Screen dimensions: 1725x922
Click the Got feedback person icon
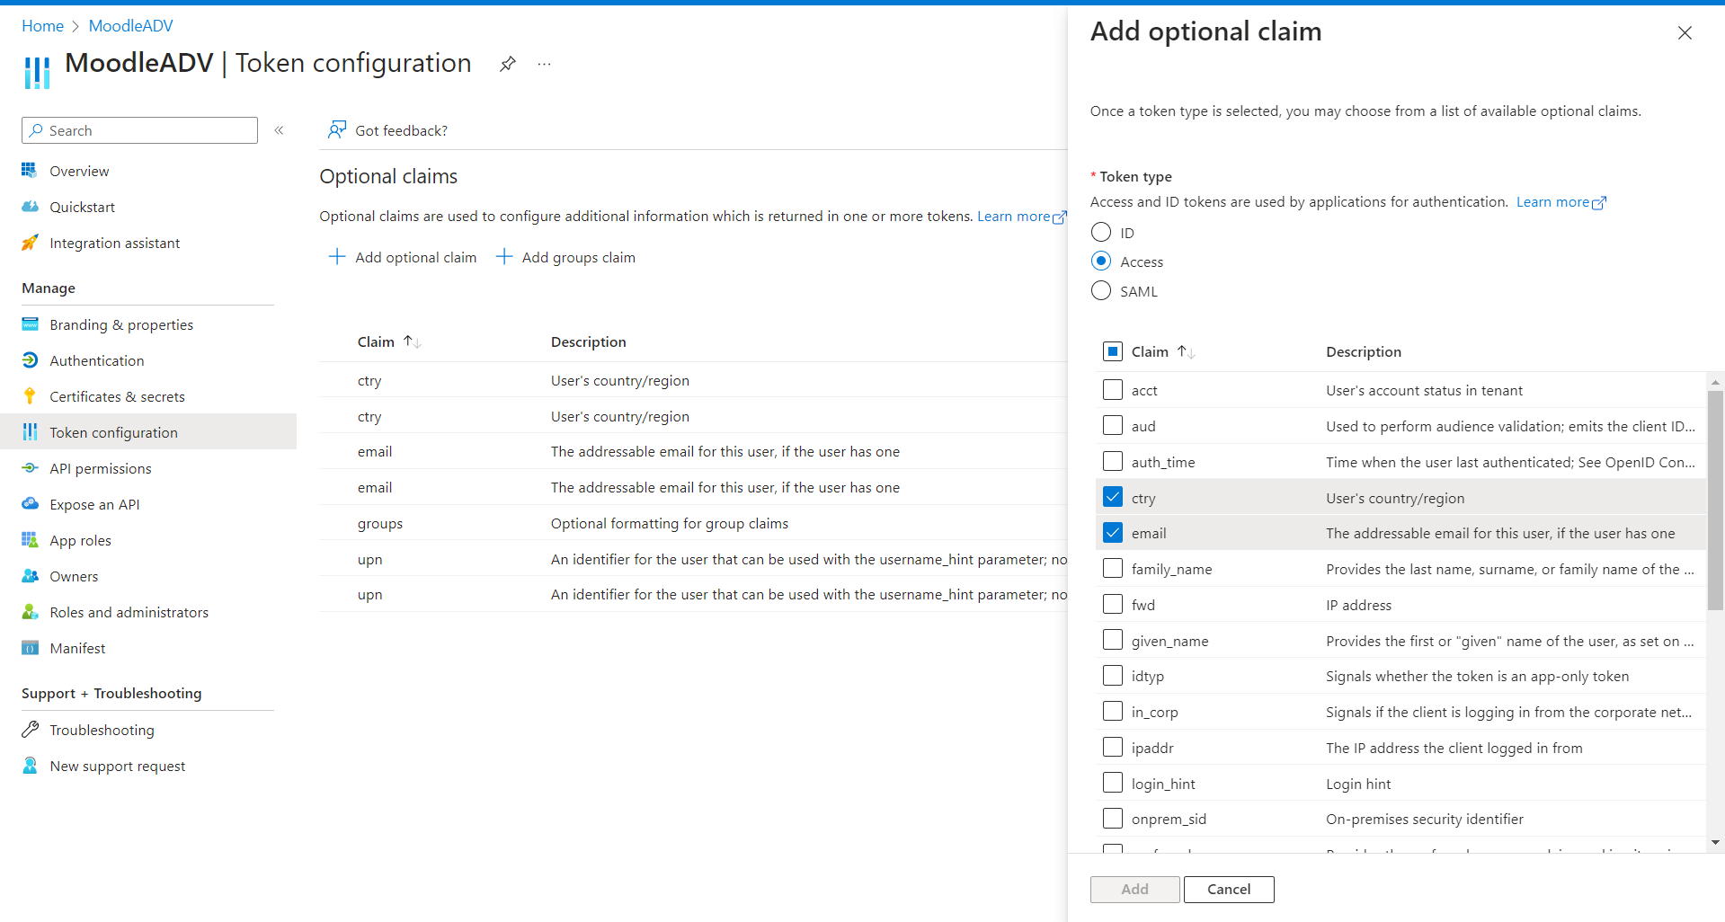(337, 130)
